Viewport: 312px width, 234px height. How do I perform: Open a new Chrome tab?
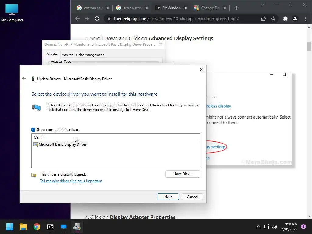coord(236,8)
